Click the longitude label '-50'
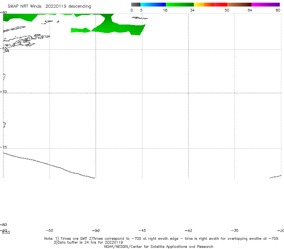The width and height of the screenshot is (284, 249). (96, 230)
